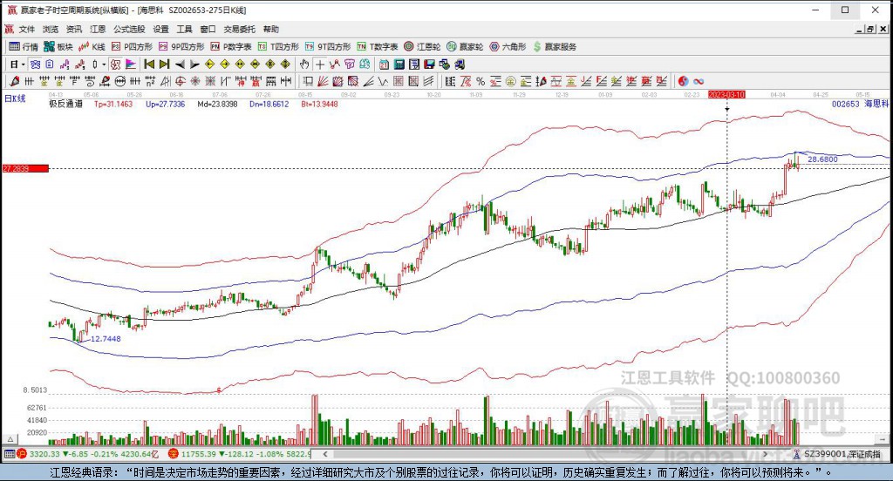The image size is (893, 481).
Task: Open the 9P四方形 tool
Action: tap(181, 47)
